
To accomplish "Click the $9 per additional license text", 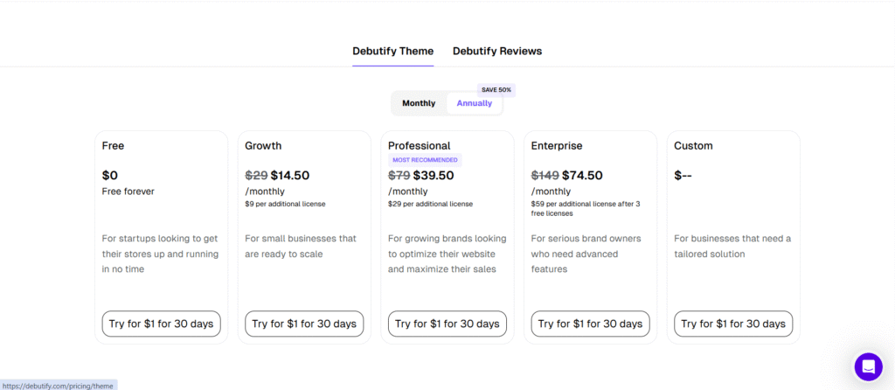I will (286, 204).
